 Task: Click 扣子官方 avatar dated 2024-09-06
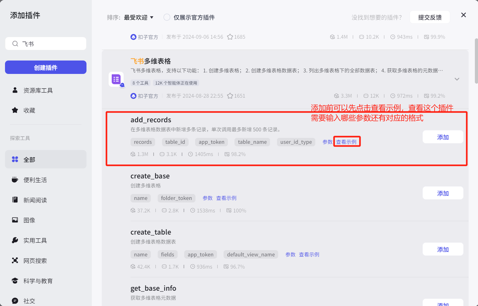coord(133,37)
